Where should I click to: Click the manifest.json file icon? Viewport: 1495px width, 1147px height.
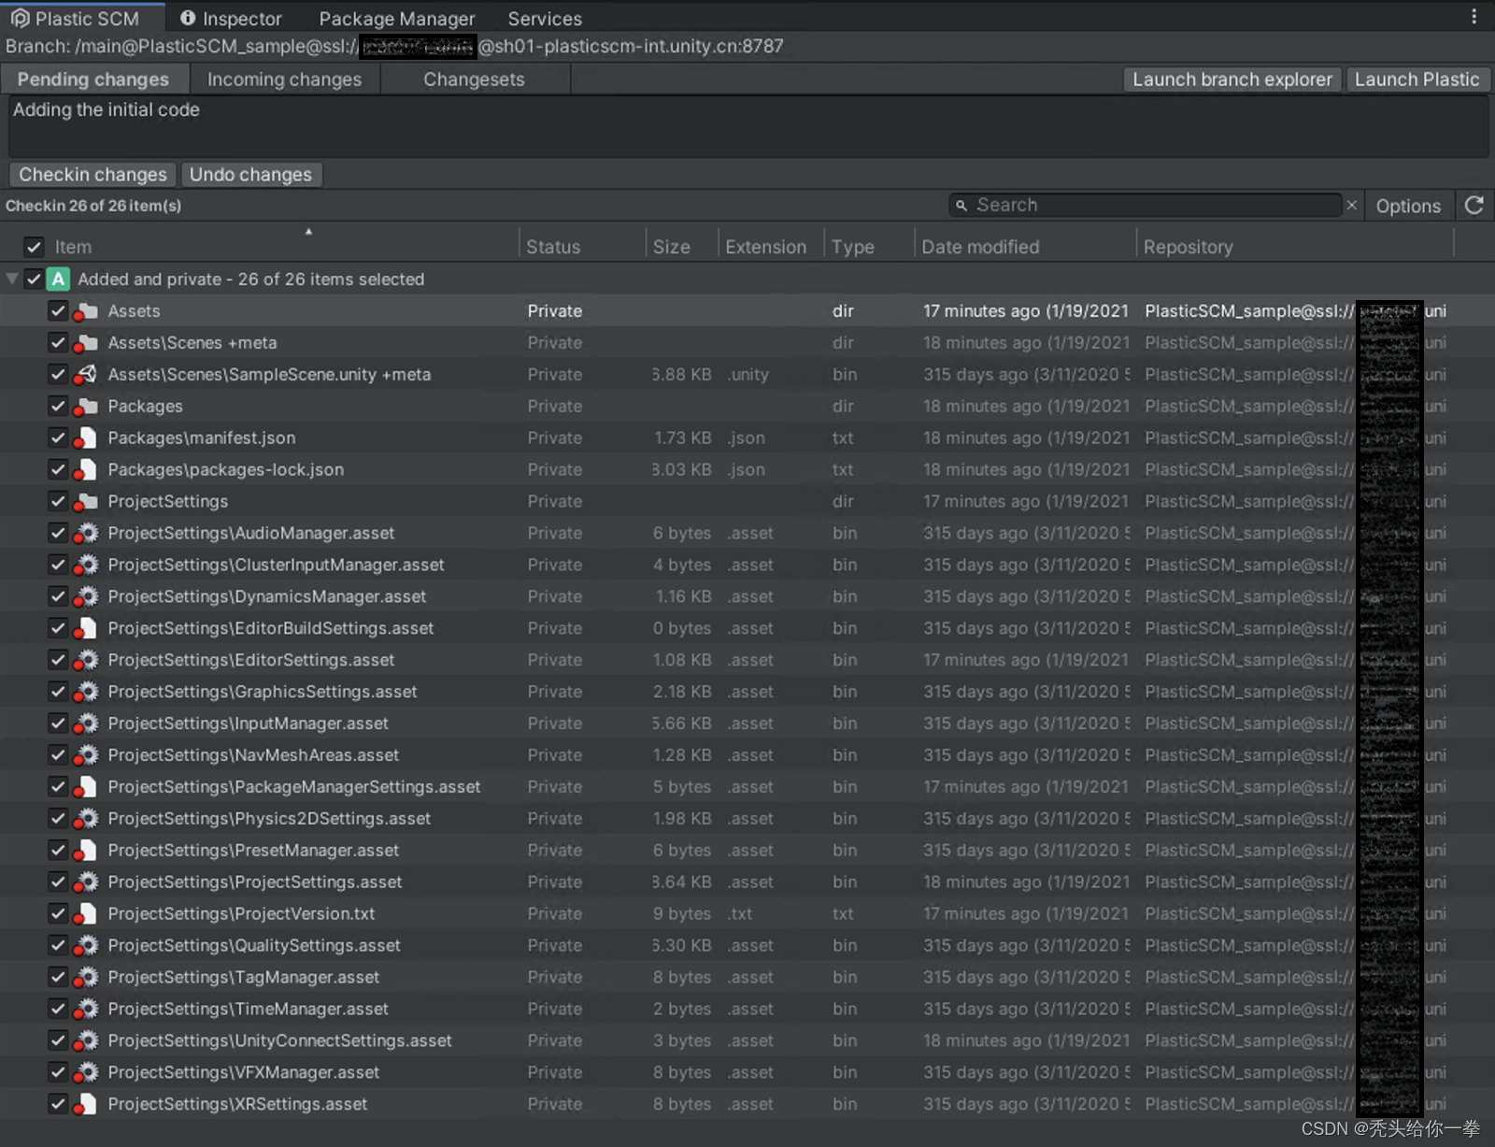[86, 438]
